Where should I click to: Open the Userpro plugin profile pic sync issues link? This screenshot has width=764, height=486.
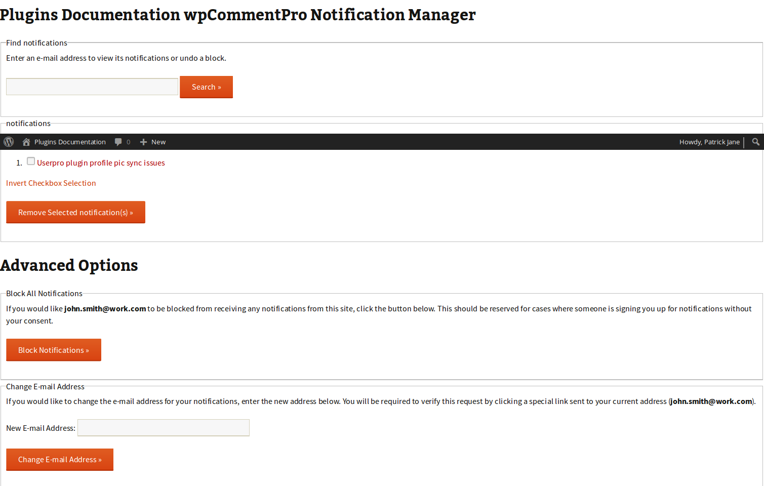coord(101,163)
